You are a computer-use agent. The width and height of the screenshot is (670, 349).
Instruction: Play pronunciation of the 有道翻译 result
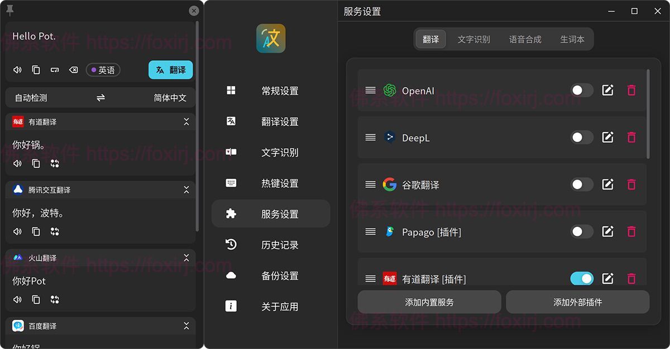pos(17,163)
